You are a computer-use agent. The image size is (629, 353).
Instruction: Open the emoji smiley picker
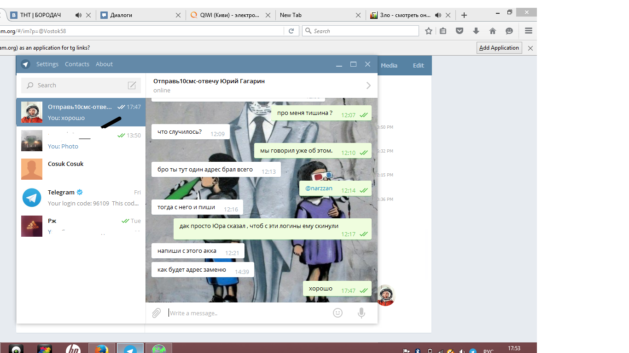[338, 313]
